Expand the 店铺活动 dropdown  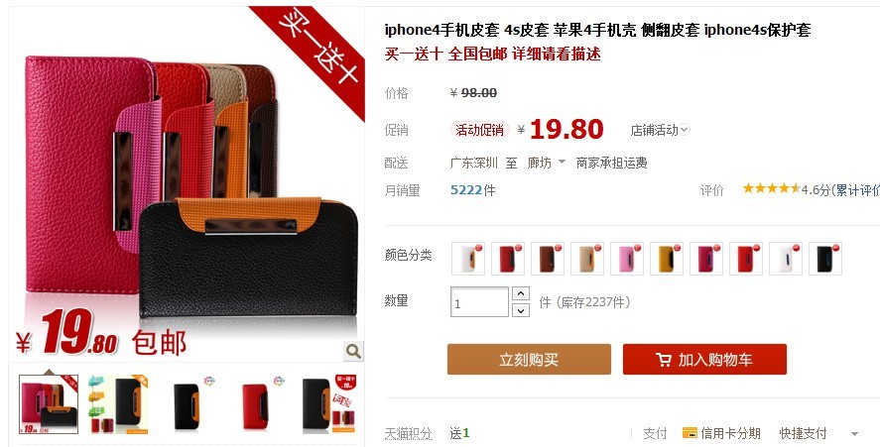[660, 130]
